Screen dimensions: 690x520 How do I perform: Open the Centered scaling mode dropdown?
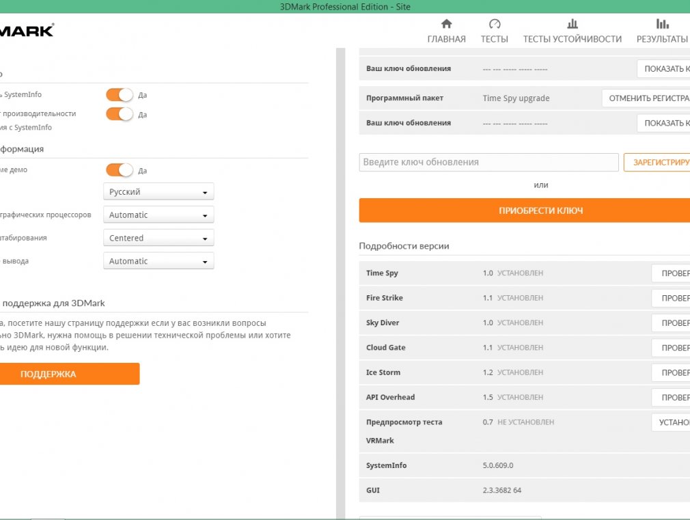(158, 238)
